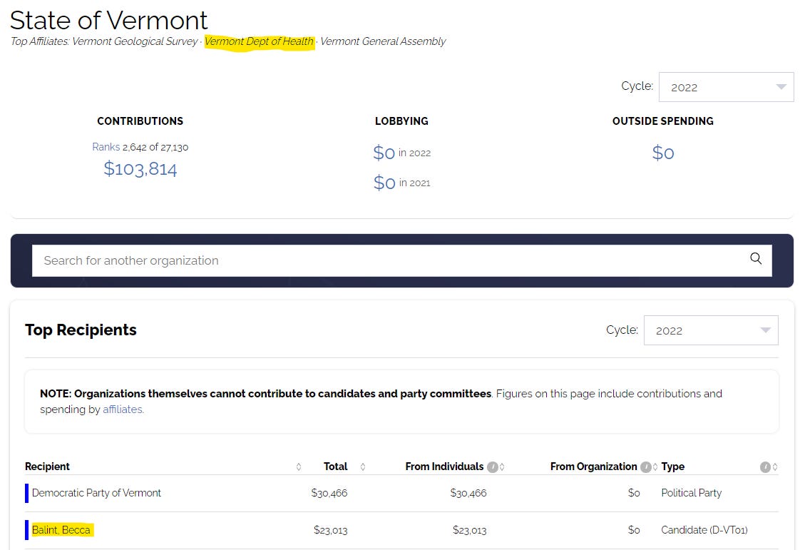Screen dimensions: 800x550
Task: Open the top Cycle 2022 dropdown
Action: click(x=726, y=87)
